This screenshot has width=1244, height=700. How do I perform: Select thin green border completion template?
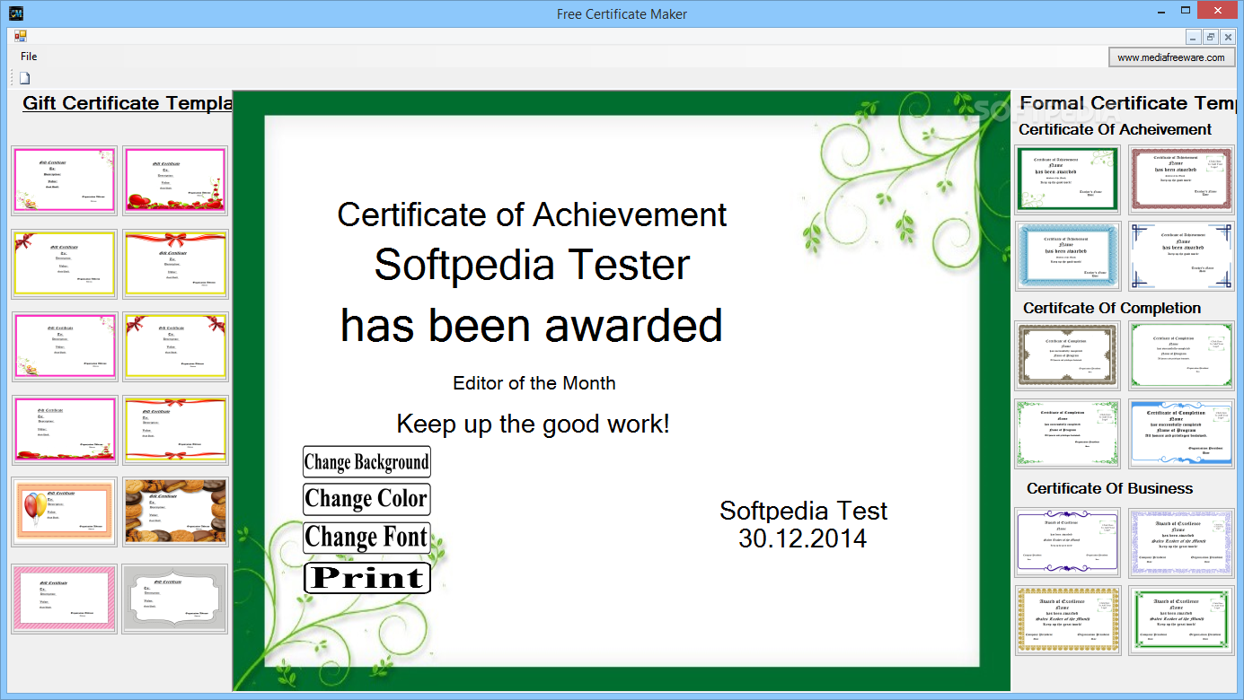click(1181, 356)
